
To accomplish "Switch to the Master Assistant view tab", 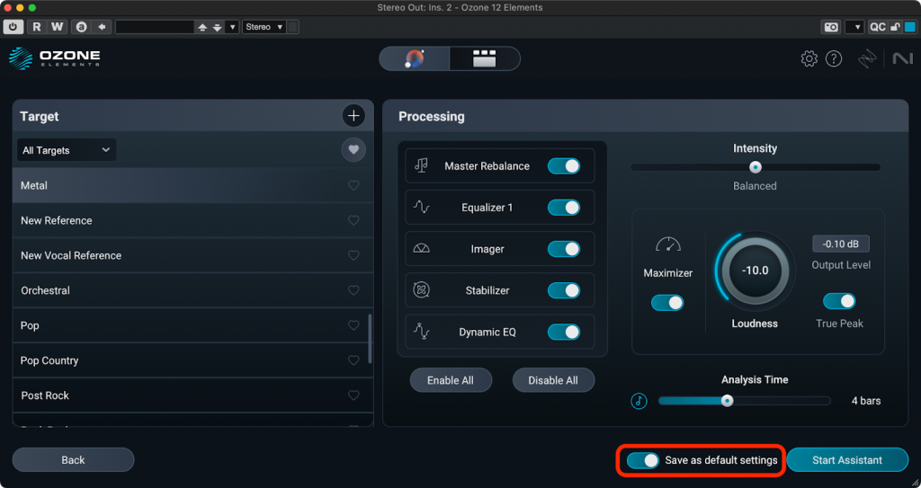I will coord(415,59).
